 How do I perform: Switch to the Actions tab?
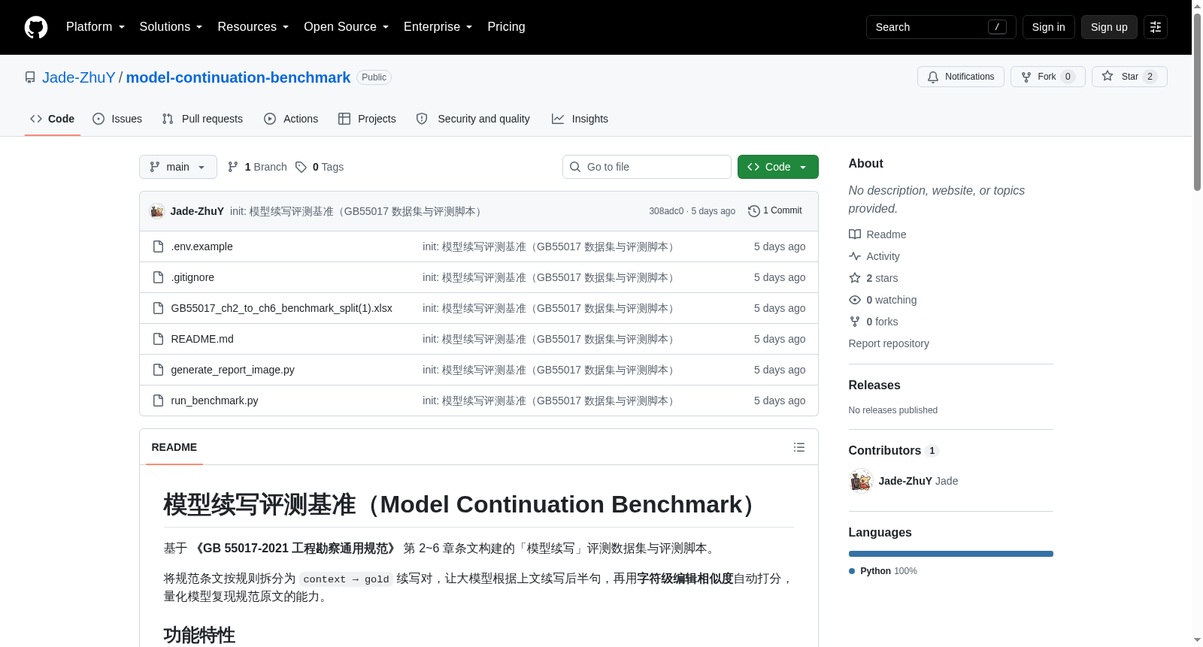291,119
